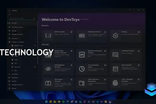This screenshot has height=104, width=156.
Task: Pop out the Settings card in new window
Action: pyautogui.click(x=139, y=32)
